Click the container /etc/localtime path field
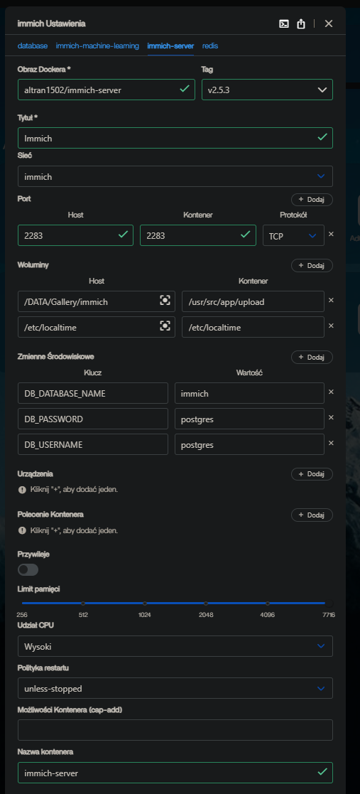Viewport: 360px width, 794px height. pos(253,327)
